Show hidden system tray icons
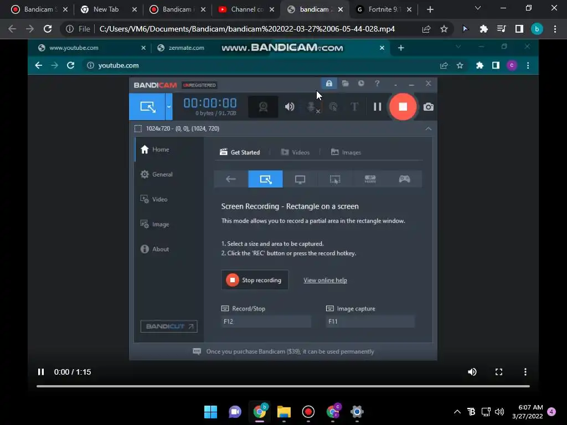This screenshot has height=425, width=567. (457, 412)
